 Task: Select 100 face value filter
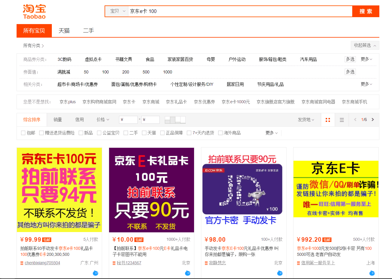click(105, 72)
